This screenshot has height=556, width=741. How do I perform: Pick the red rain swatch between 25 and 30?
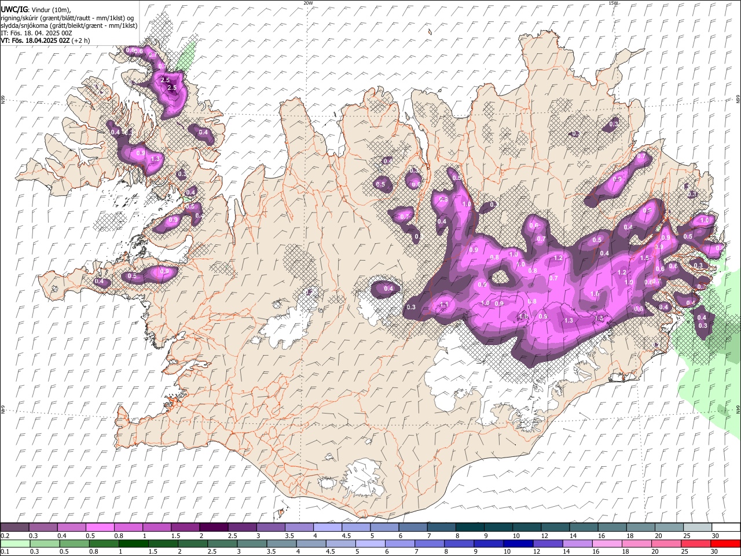click(x=695, y=544)
